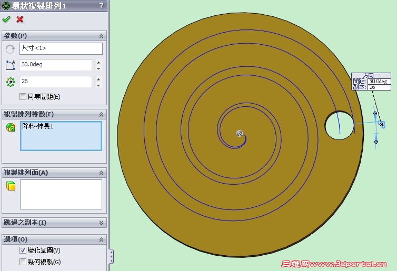Screen dimensions: 397x271
Task: Uncheck 變化草圖(V) vary sketch option
Action: pos(23,250)
